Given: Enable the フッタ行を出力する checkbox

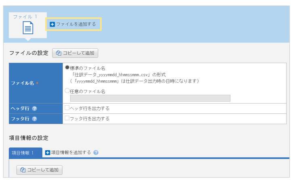Looking at the screenshot, I should pos(67,118).
